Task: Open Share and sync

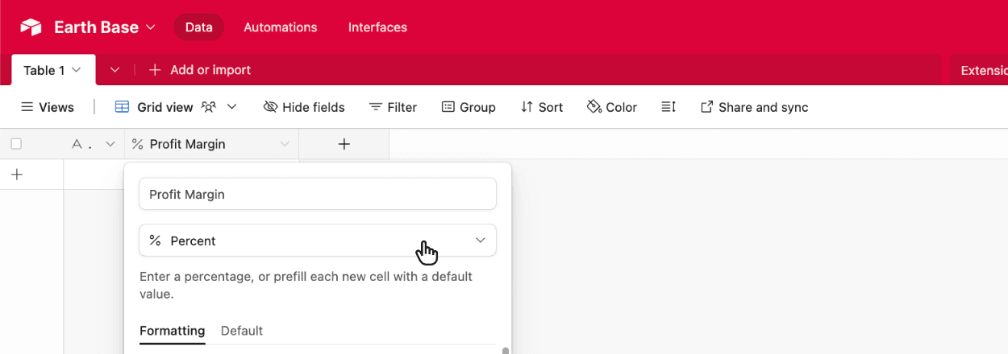Action: 754,107
